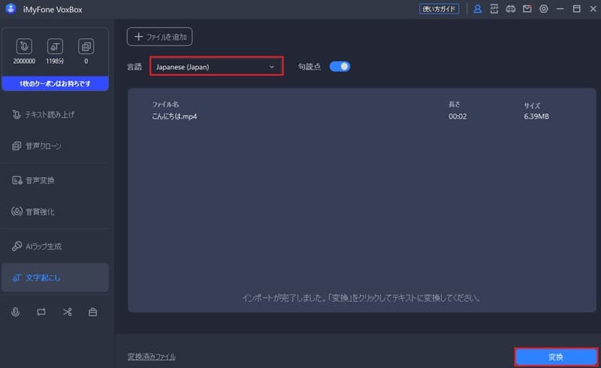Open the settings target icon
Screen dimensions: 601x368
coord(543,9)
